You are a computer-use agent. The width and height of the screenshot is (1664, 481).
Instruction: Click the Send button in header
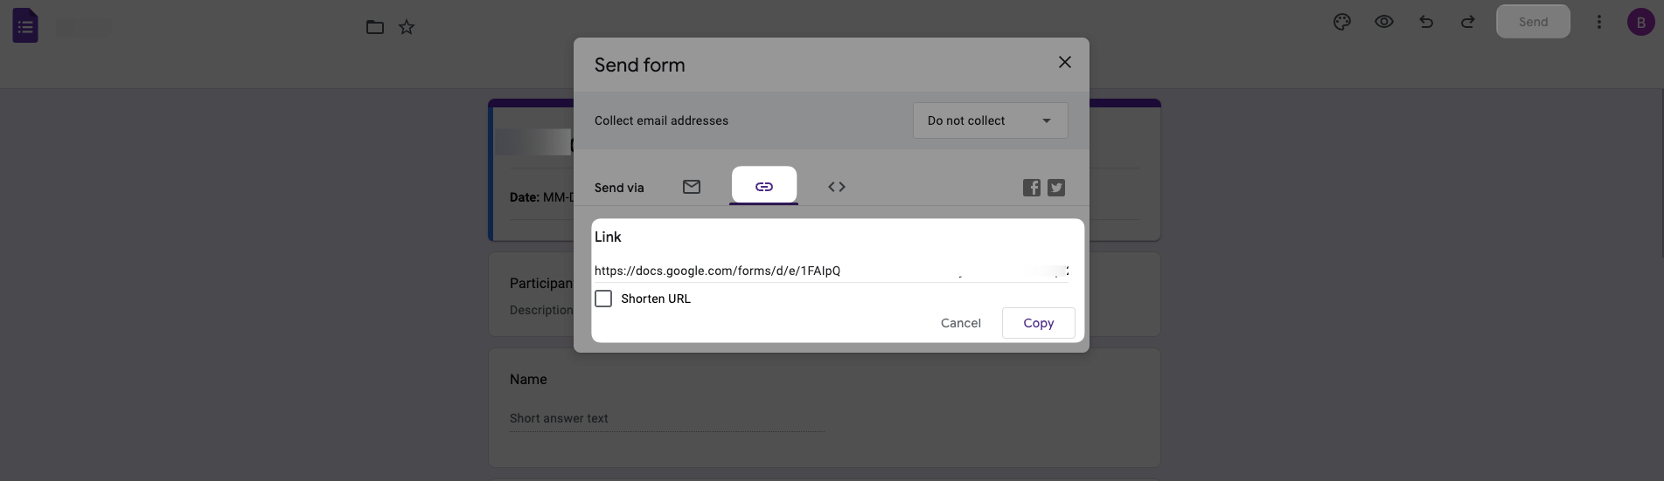point(1533,22)
